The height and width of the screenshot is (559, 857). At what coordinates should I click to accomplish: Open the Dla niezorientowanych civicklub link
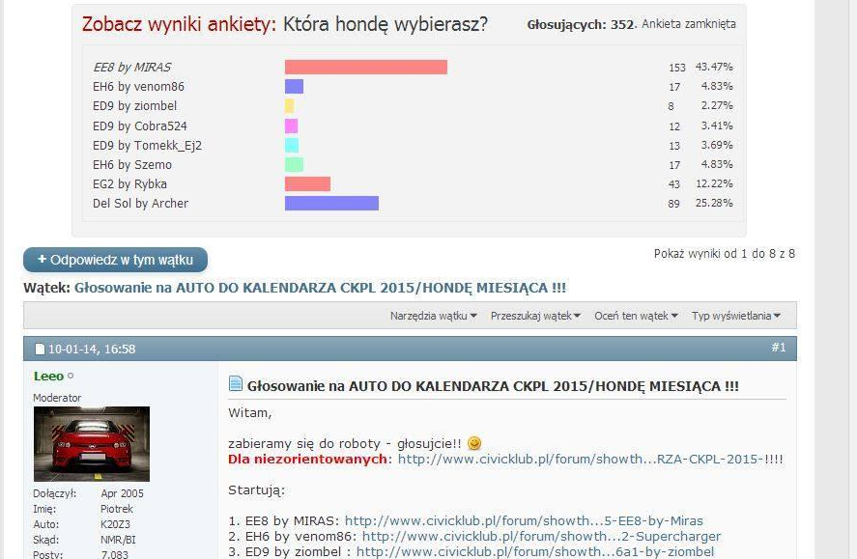pos(589,459)
